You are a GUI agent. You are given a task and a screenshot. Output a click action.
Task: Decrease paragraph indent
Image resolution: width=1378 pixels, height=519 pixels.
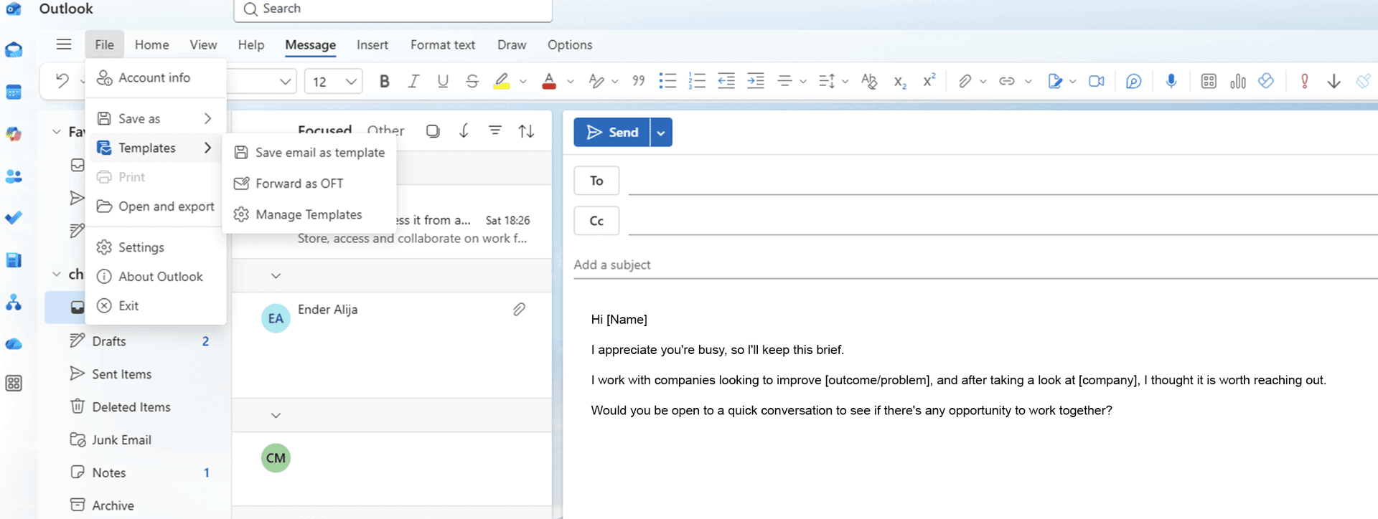click(726, 81)
